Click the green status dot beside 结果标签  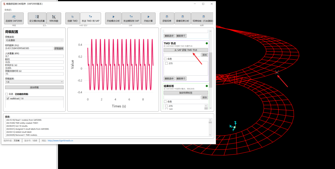(207, 86)
